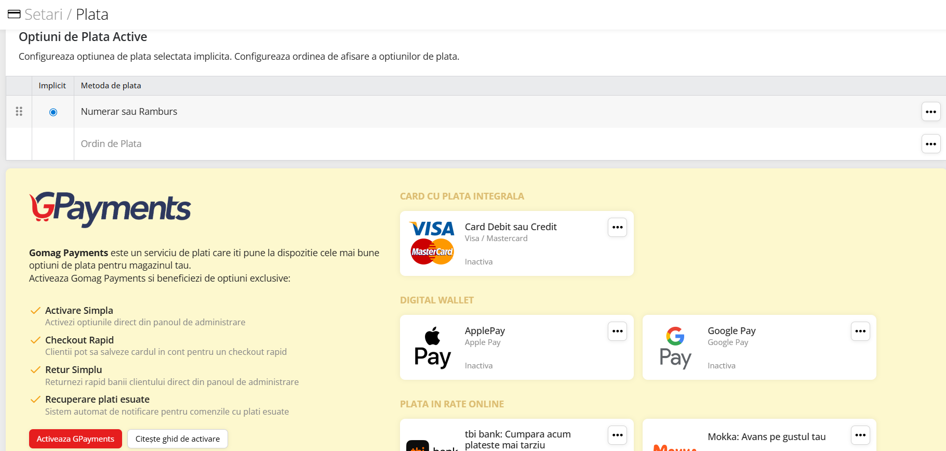Image resolution: width=946 pixels, height=451 pixels.
Task: Select the Numerar sau Ramburs row text
Action: tap(129, 112)
